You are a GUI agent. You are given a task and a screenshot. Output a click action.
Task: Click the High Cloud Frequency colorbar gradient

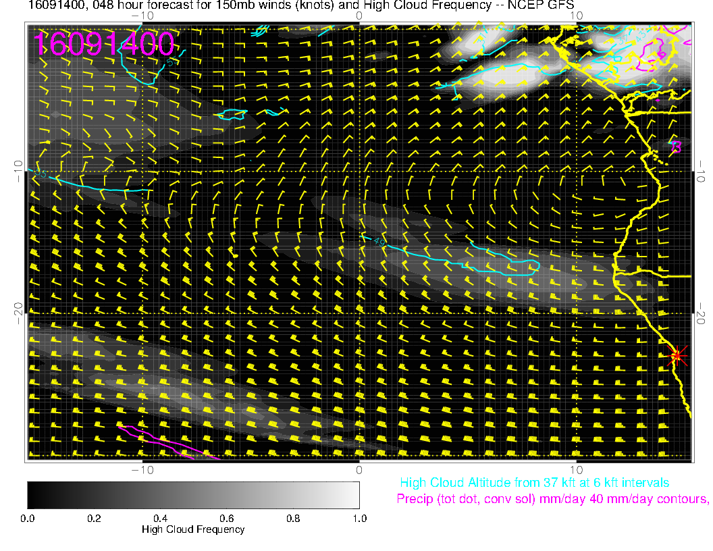[193, 495]
